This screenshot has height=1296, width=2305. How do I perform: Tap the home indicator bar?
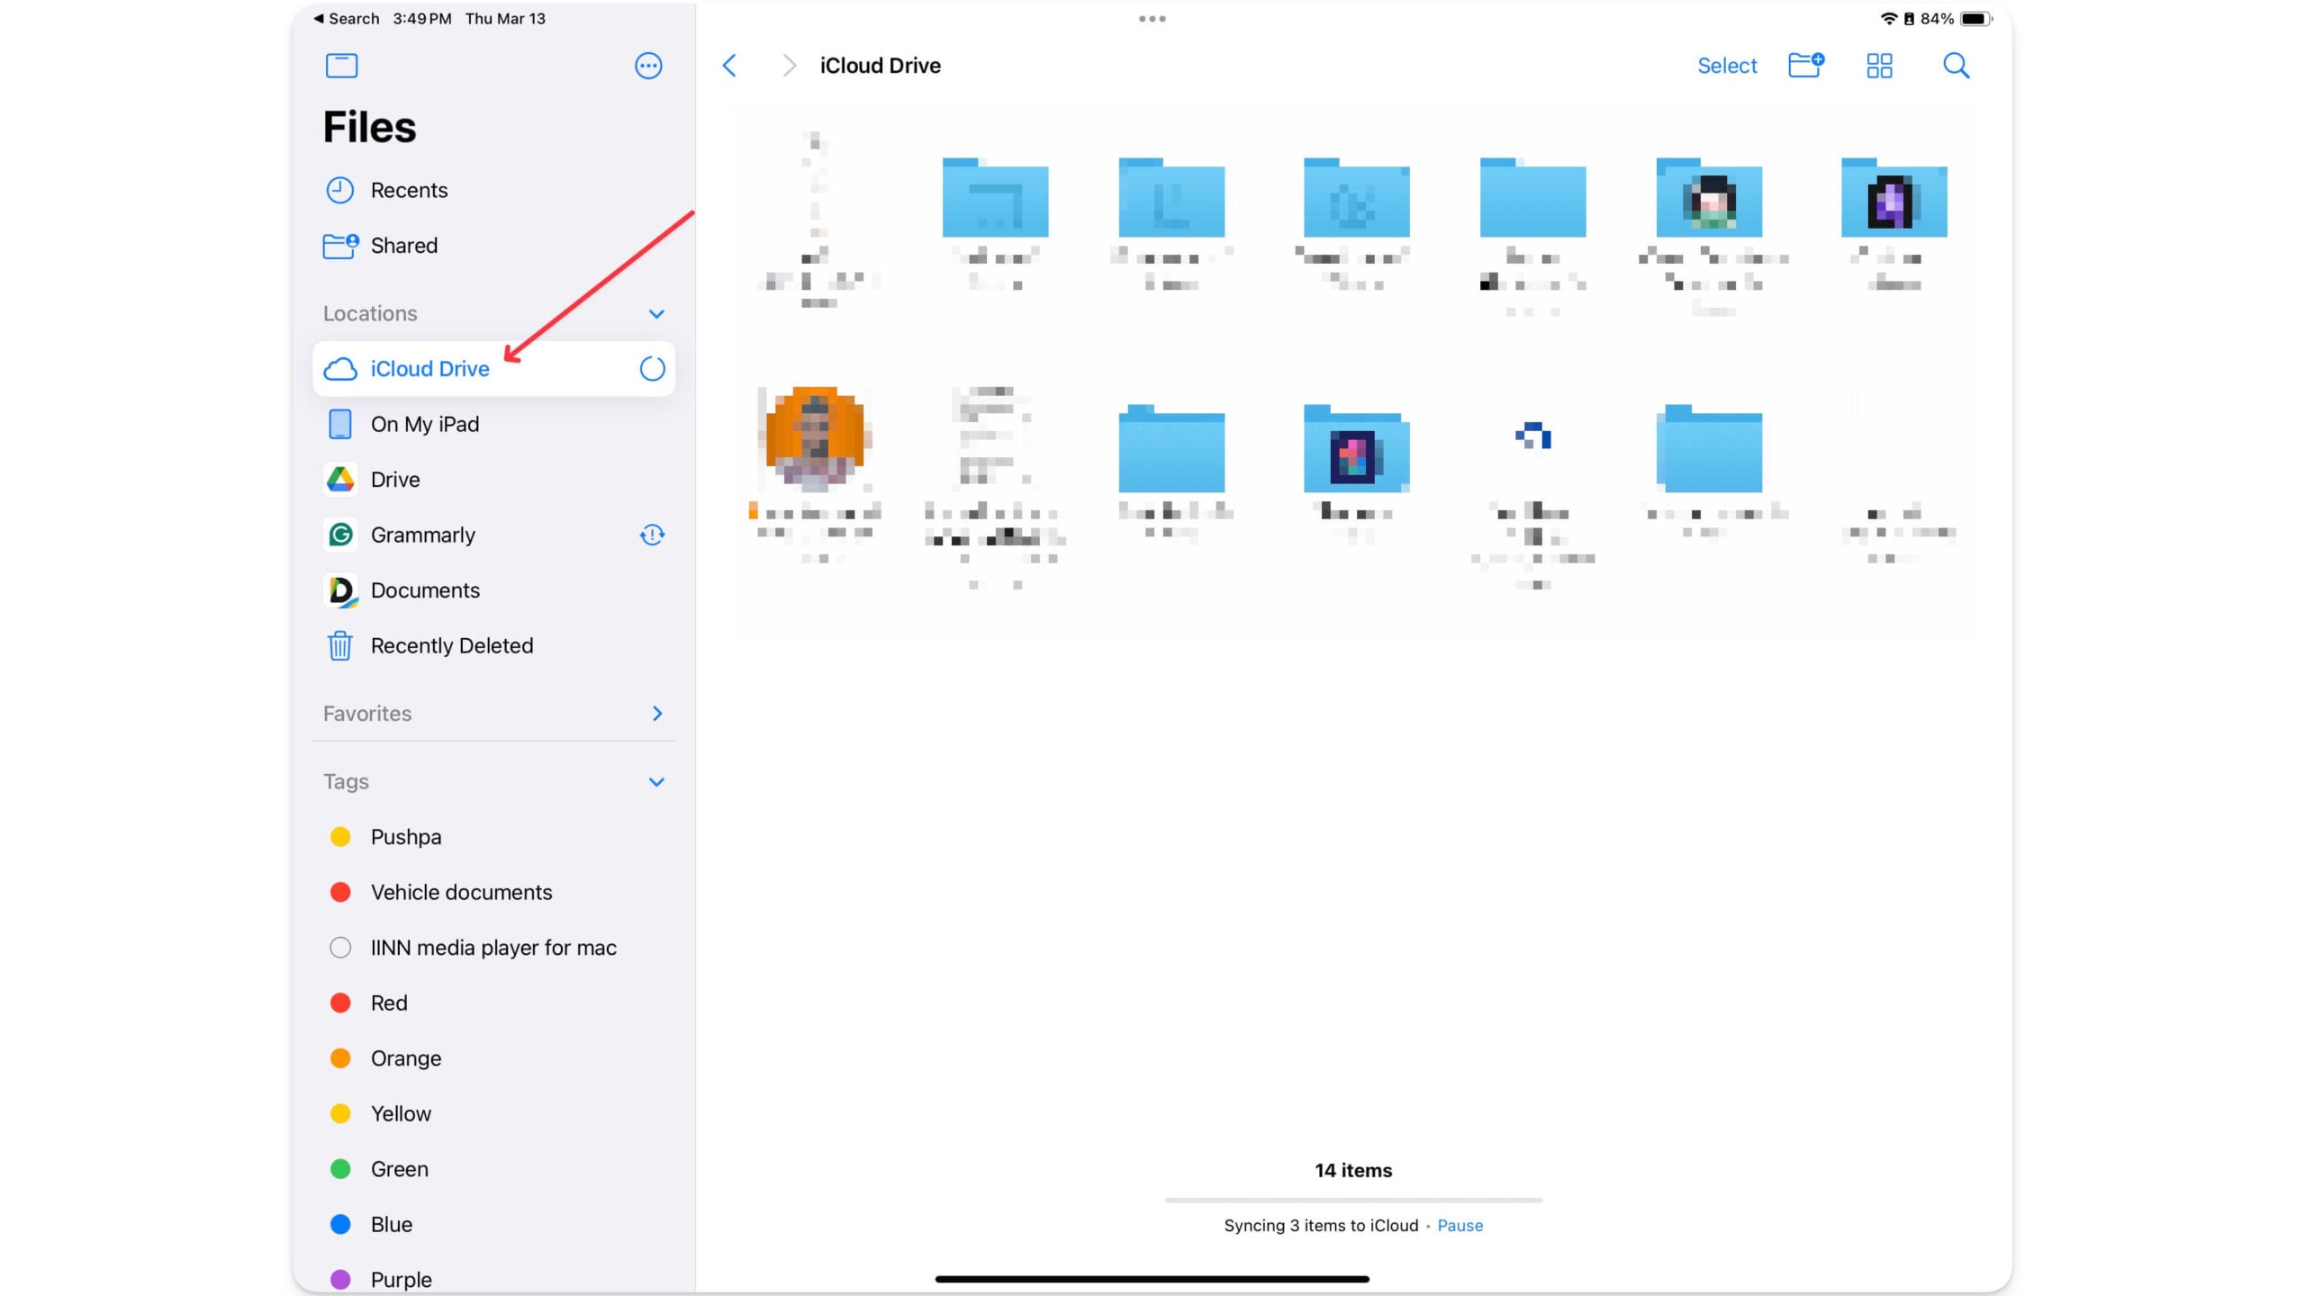[1152, 1279]
